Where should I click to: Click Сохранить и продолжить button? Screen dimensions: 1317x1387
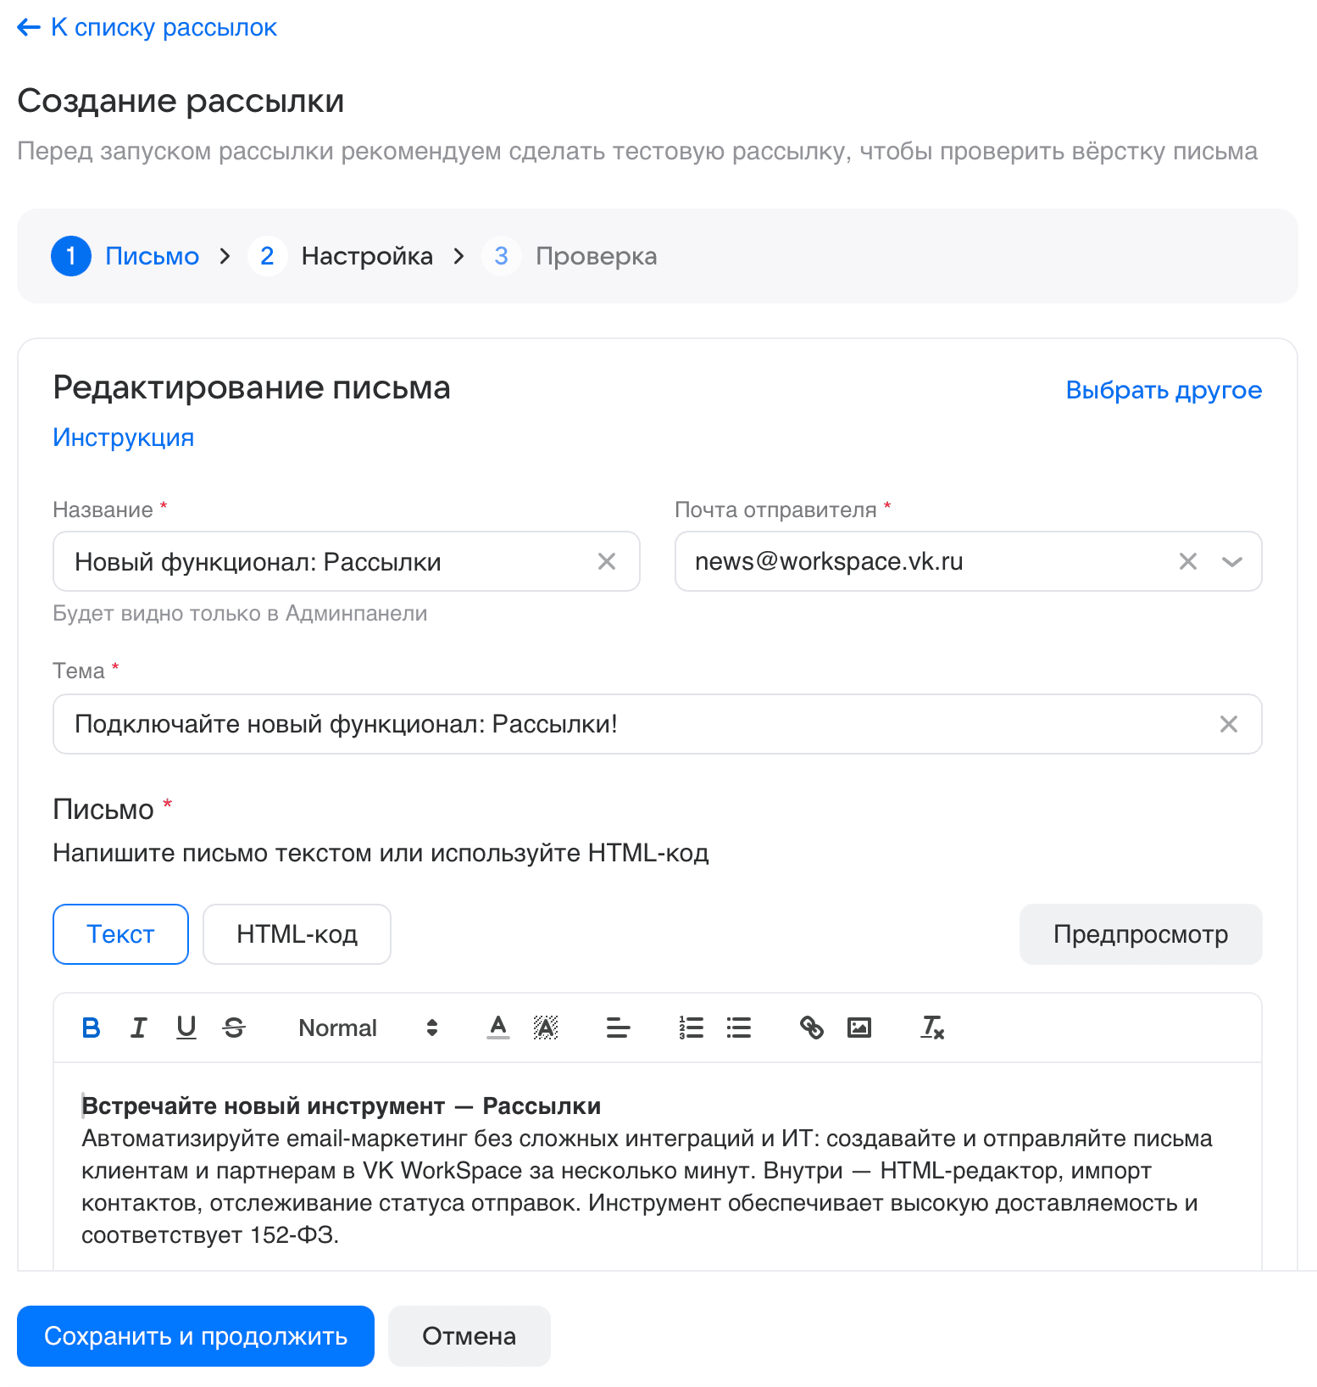coord(196,1336)
